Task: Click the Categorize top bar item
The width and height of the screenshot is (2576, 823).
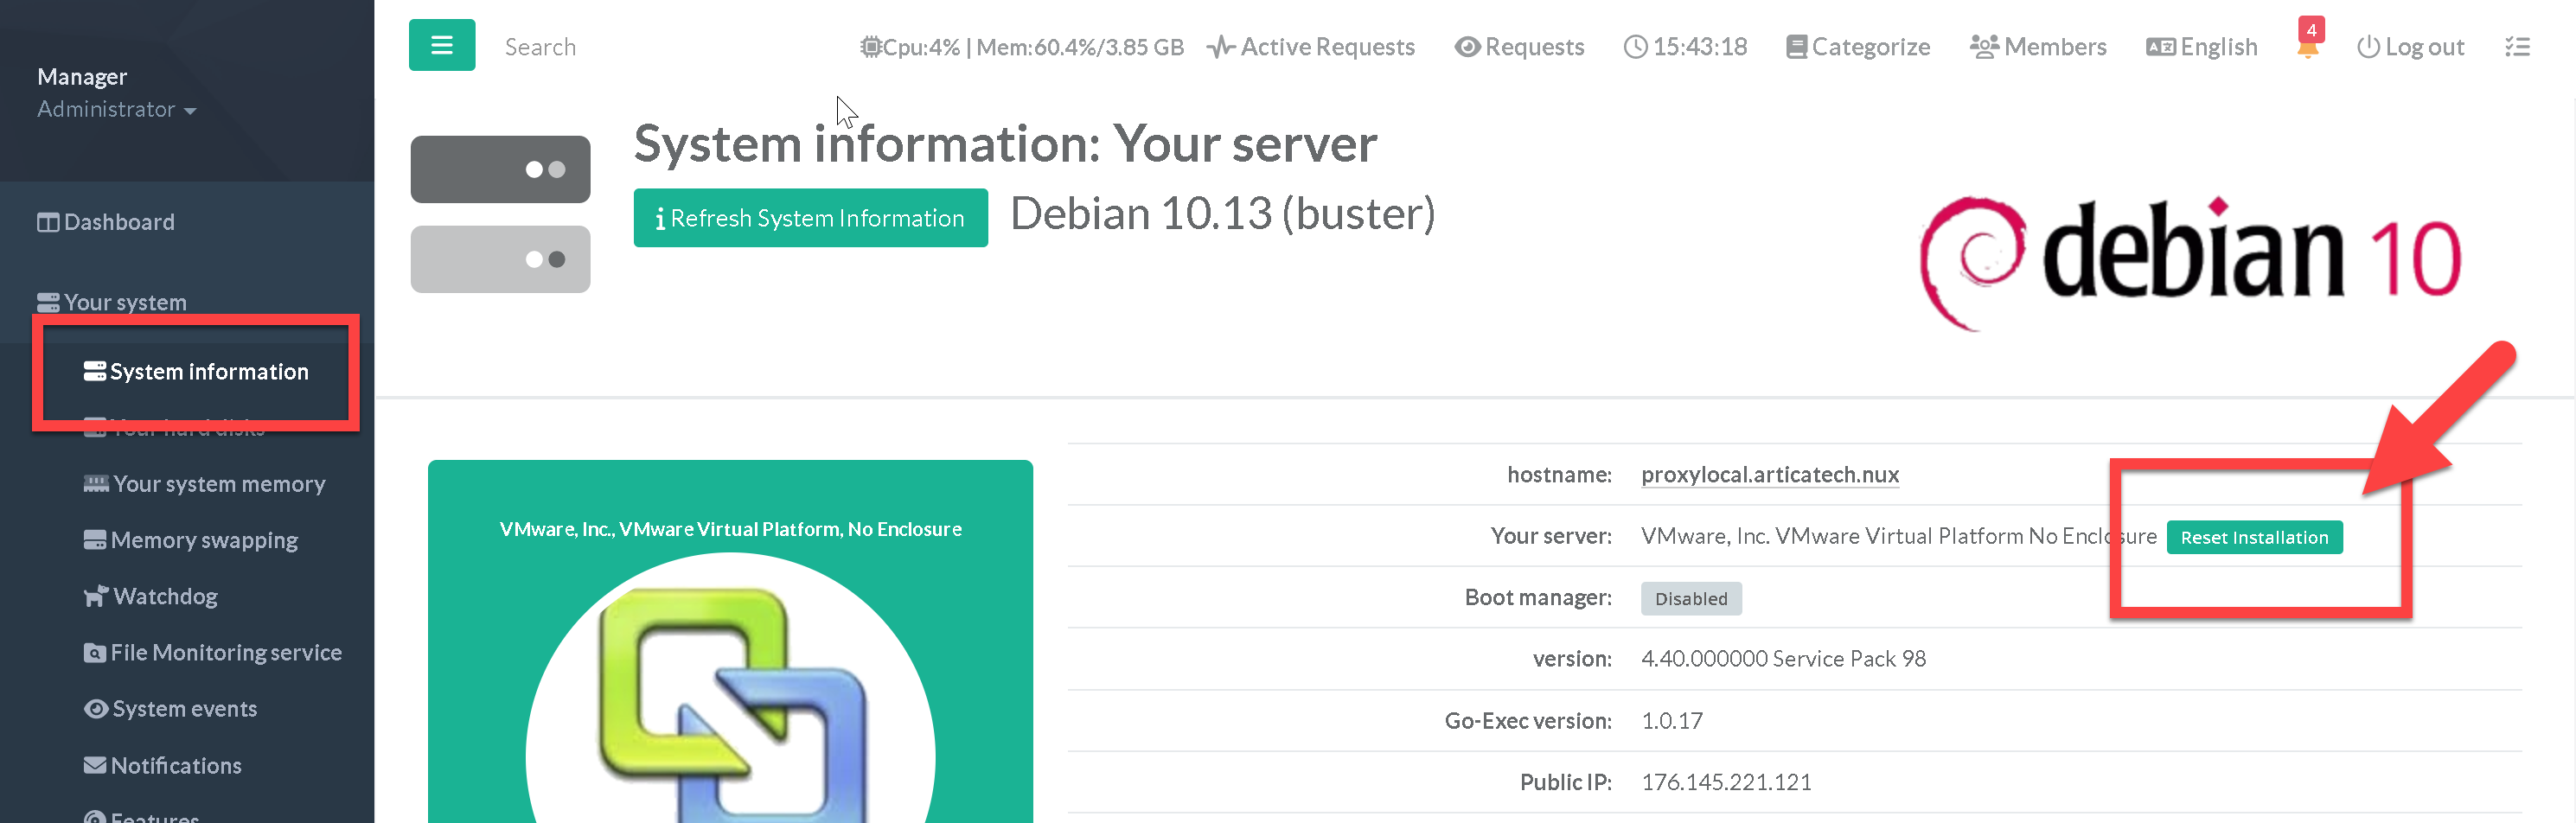Action: point(1858,47)
